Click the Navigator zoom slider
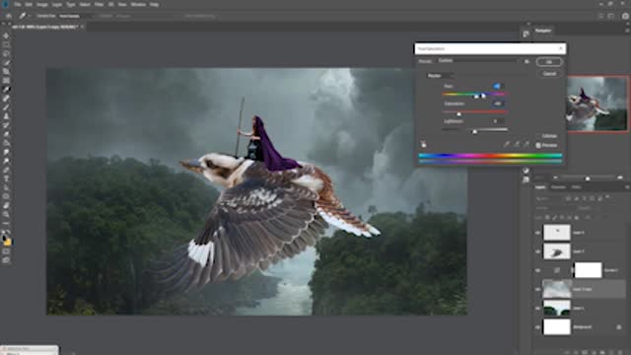631x355 pixels. (588, 177)
